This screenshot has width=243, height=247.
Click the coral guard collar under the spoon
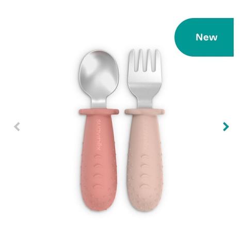click(98, 112)
